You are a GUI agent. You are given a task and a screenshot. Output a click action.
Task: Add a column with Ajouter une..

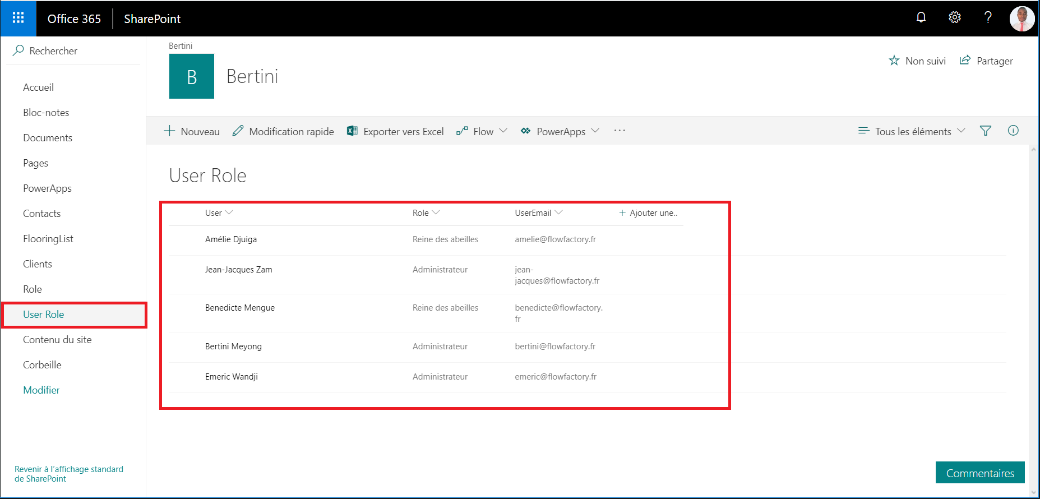coord(648,213)
